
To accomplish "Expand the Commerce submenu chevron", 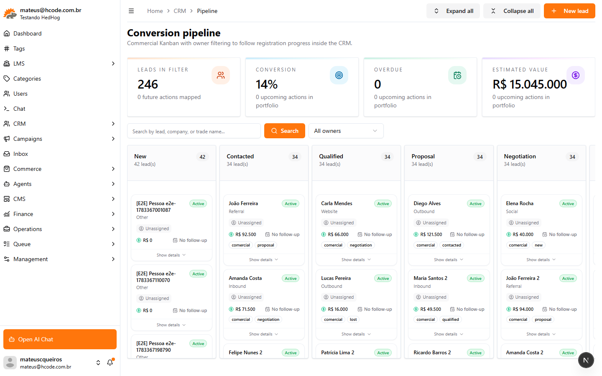I will click(x=113, y=169).
